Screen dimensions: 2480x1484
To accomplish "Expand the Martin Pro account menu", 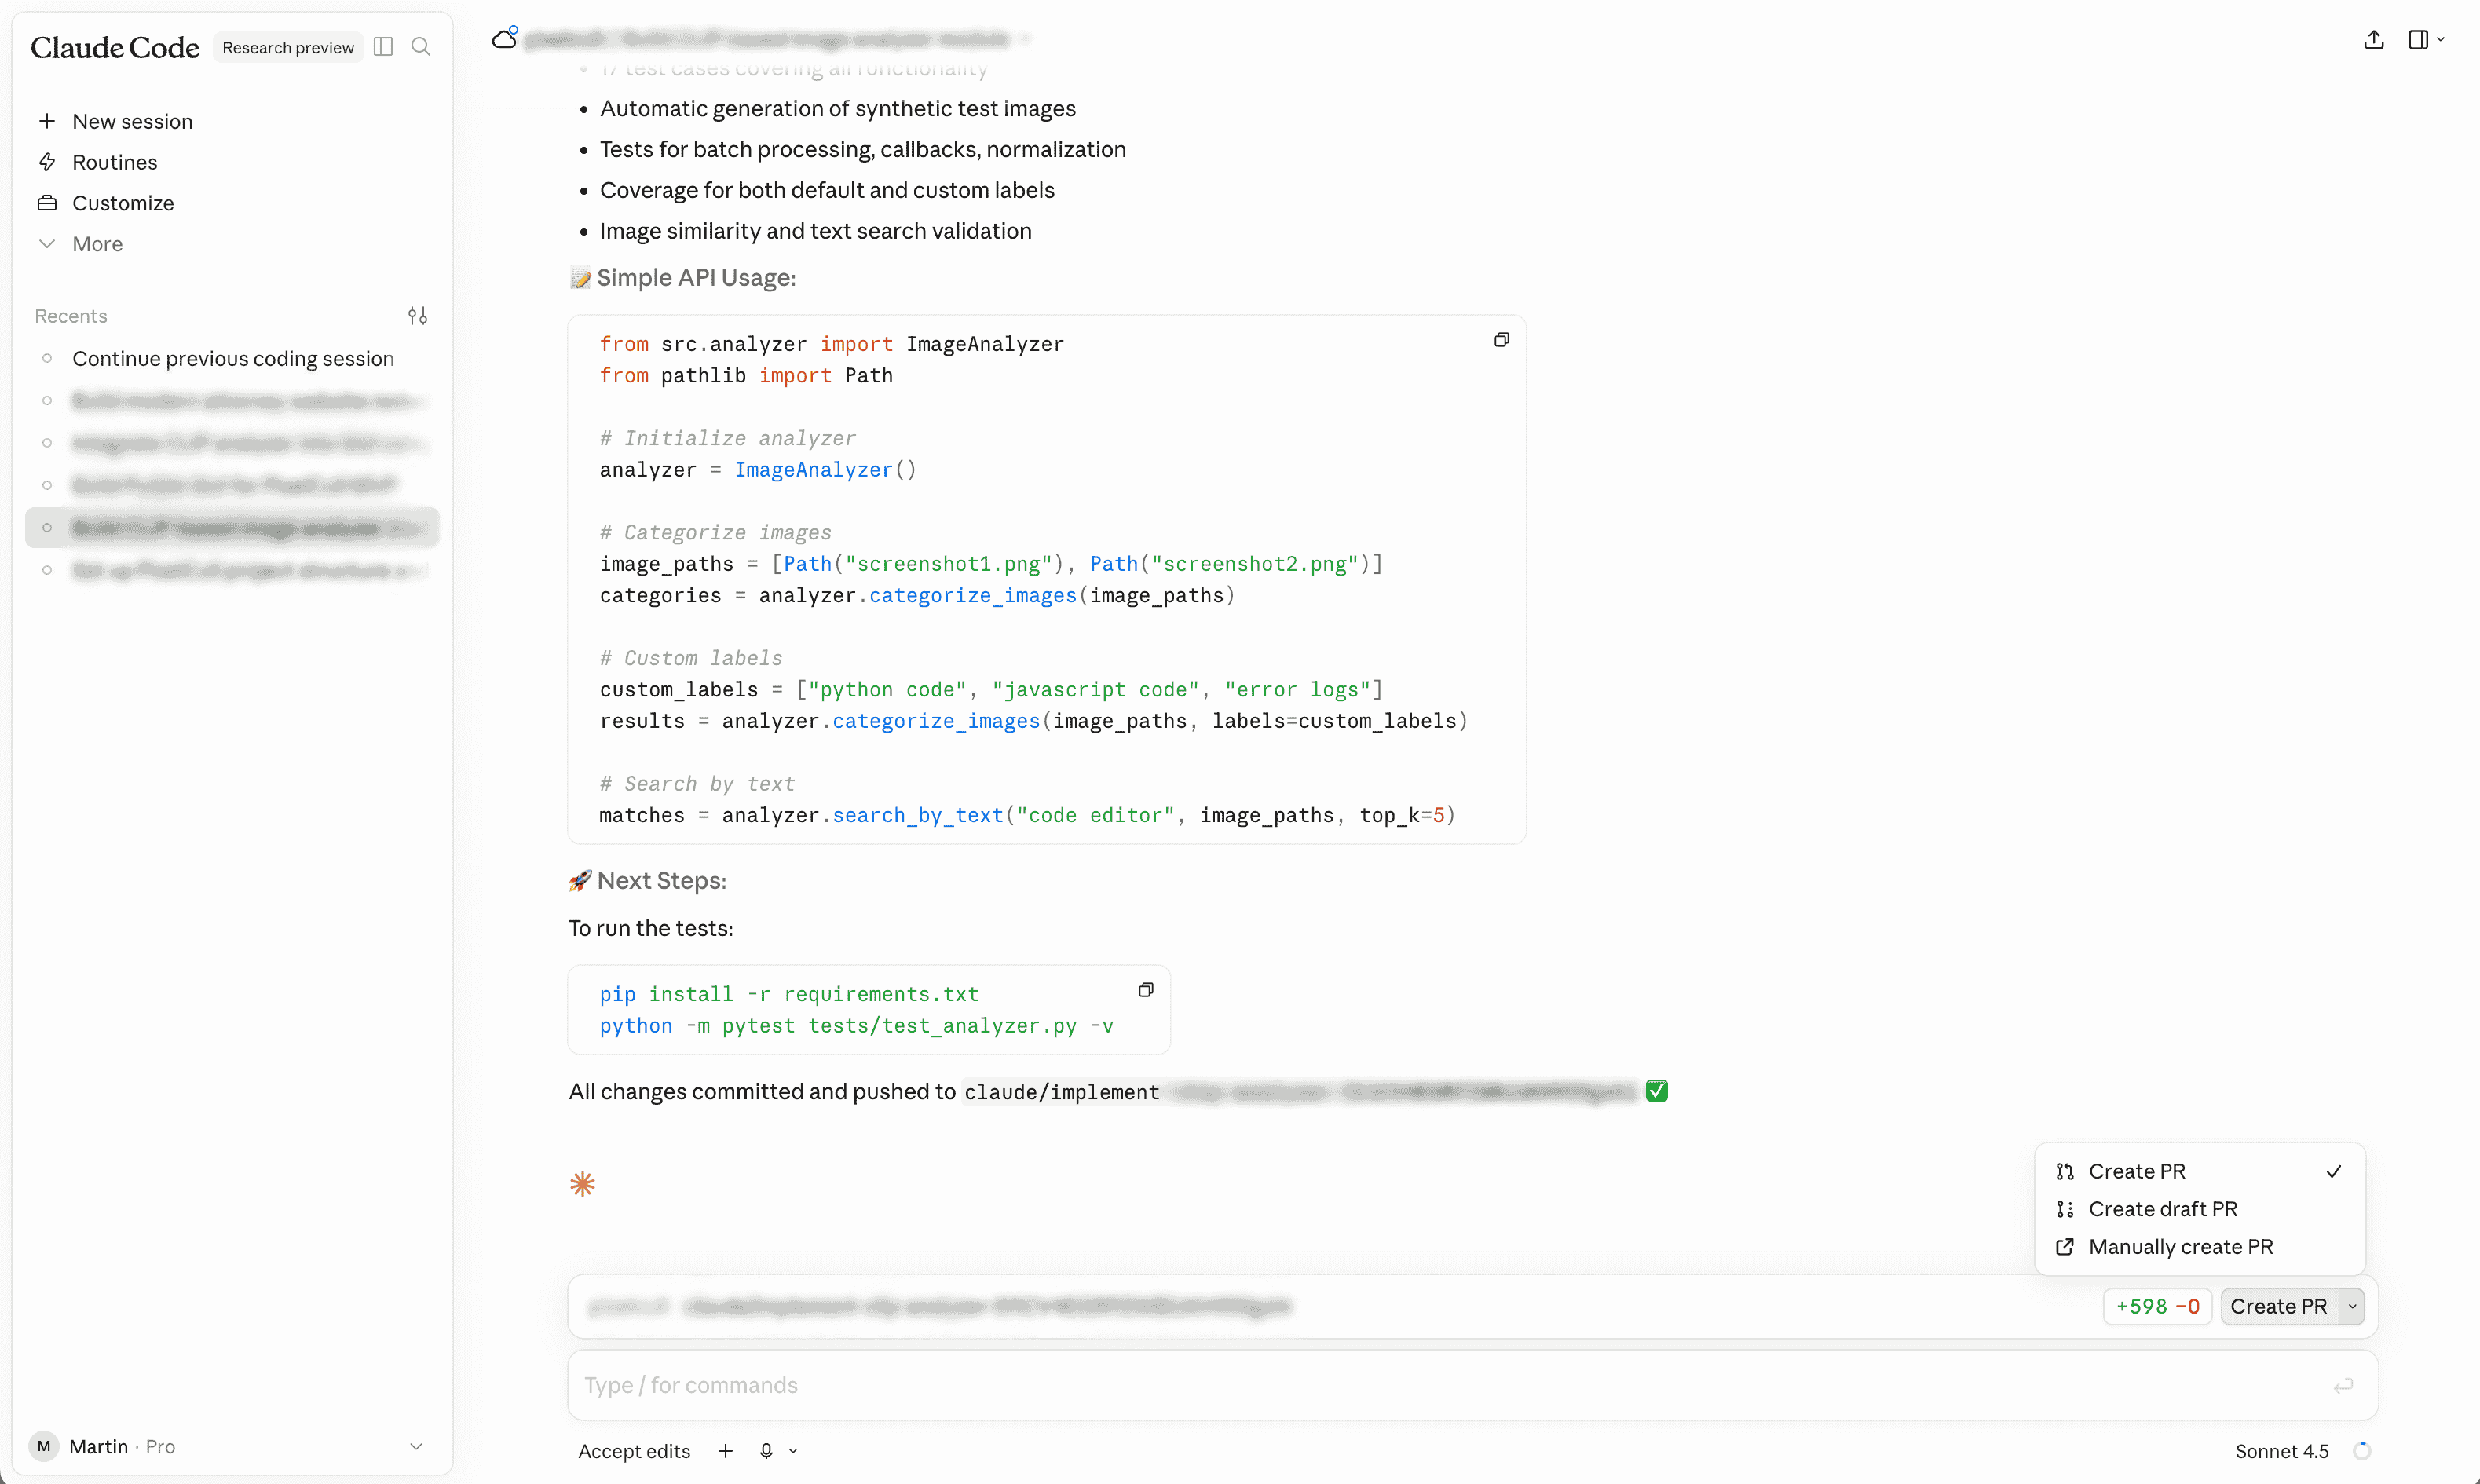I will [x=231, y=1446].
